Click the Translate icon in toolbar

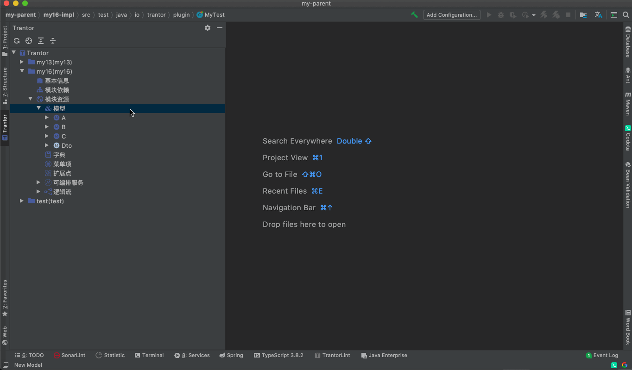pyautogui.click(x=598, y=15)
